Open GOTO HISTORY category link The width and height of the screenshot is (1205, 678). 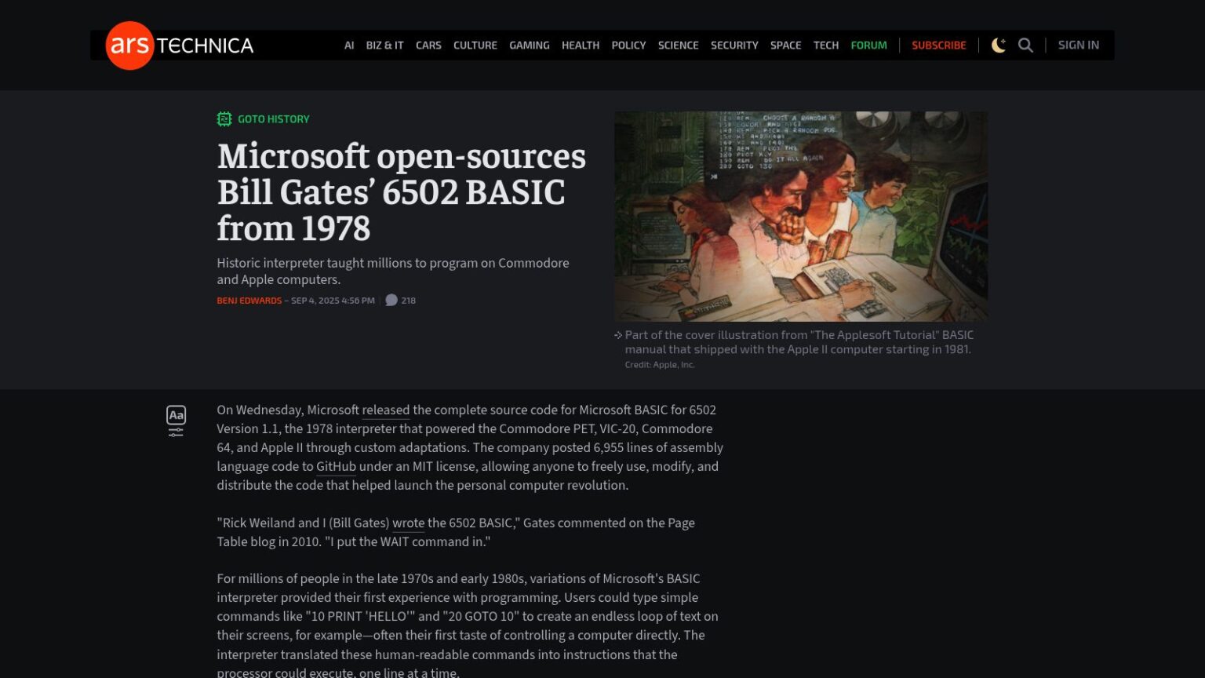[274, 119]
